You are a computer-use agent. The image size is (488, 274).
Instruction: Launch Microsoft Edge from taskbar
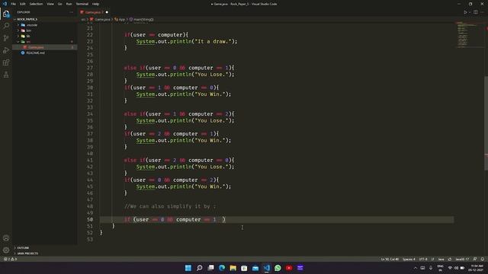pos(222,268)
